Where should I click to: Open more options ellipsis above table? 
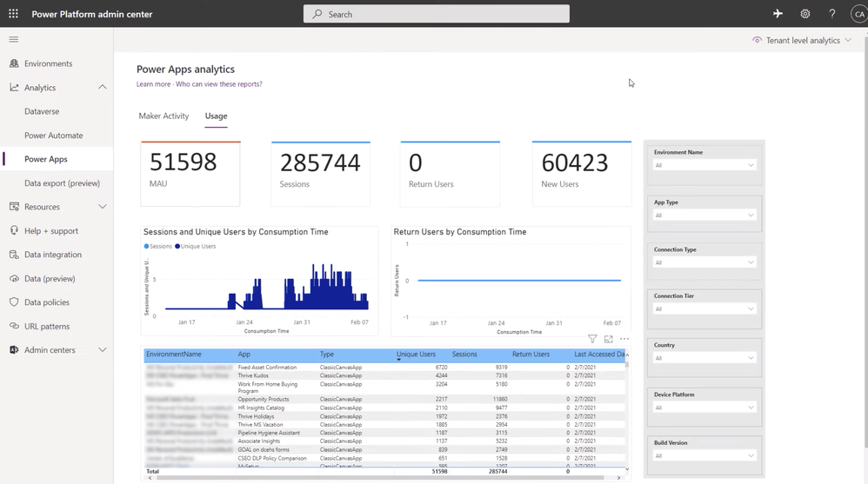[624, 339]
